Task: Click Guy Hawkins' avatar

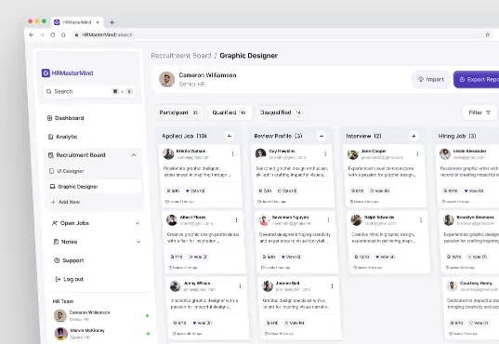Action: pos(260,153)
